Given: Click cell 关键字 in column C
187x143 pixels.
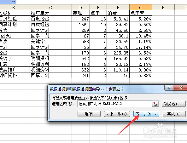Looking at the screenshot, I should pos(51,41).
